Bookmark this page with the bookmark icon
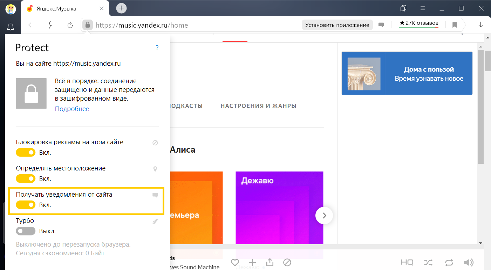The image size is (491, 270). click(455, 25)
